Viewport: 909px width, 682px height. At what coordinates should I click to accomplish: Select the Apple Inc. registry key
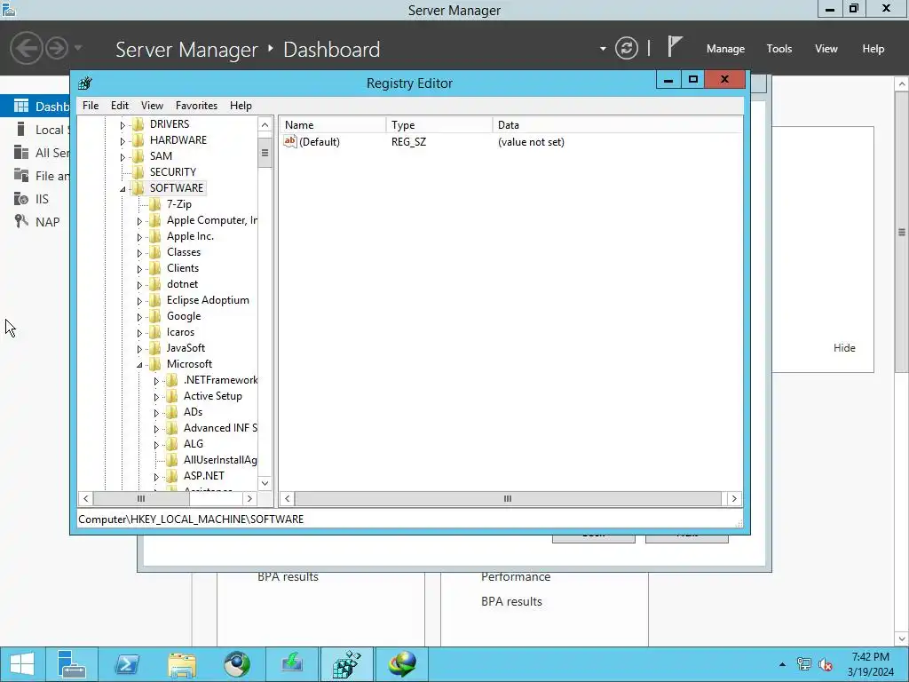(x=190, y=236)
